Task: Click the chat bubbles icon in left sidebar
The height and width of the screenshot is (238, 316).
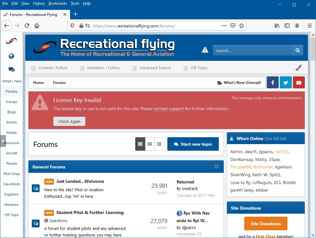Action: pyautogui.click(x=12, y=69)
